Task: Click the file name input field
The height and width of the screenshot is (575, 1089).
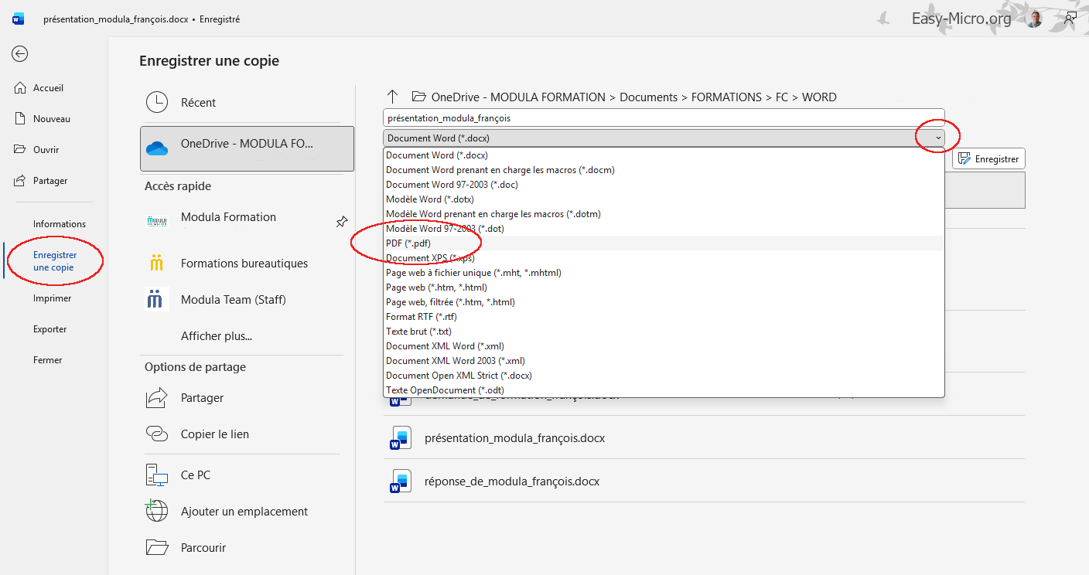Action: pyautogui.click(x=663, y=118)
